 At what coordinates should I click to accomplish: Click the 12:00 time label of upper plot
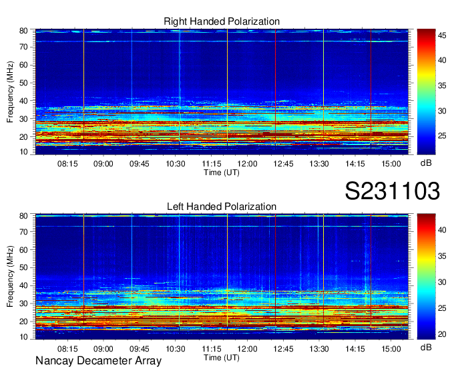(x=247, y=164)
